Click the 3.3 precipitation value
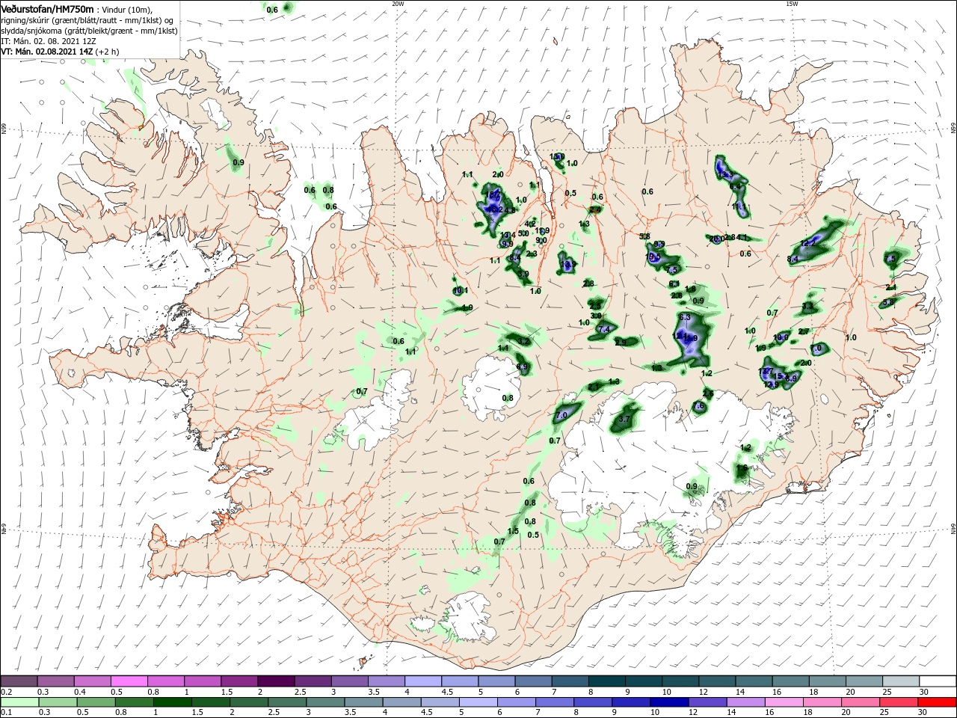 [807, 305]
